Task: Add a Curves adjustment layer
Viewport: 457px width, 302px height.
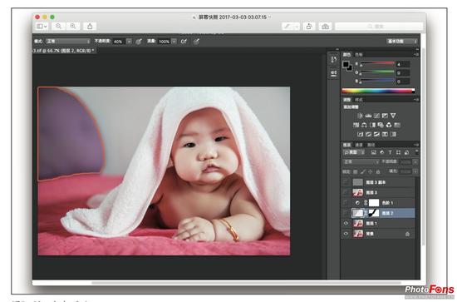Action: (x=376, y=116)
